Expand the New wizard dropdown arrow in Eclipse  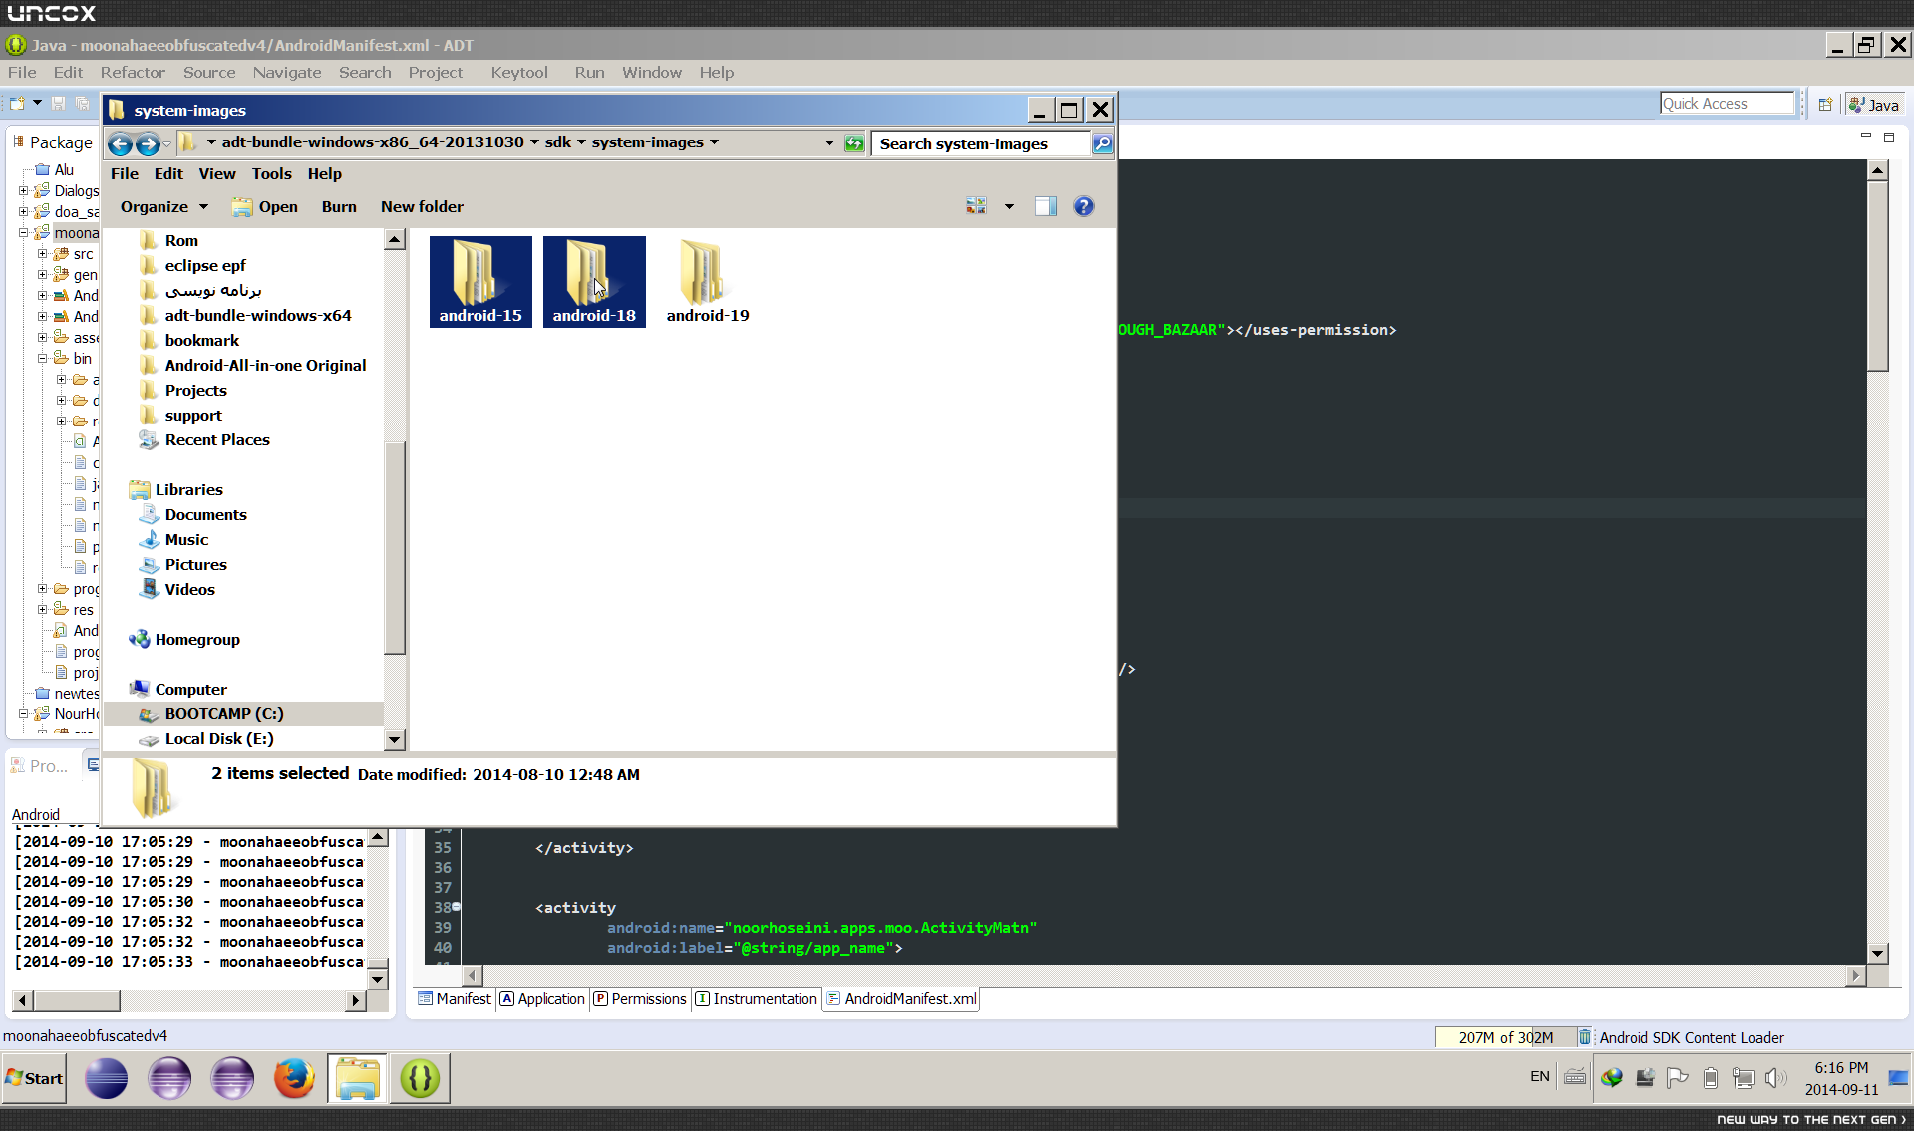[x=37, y=103]
